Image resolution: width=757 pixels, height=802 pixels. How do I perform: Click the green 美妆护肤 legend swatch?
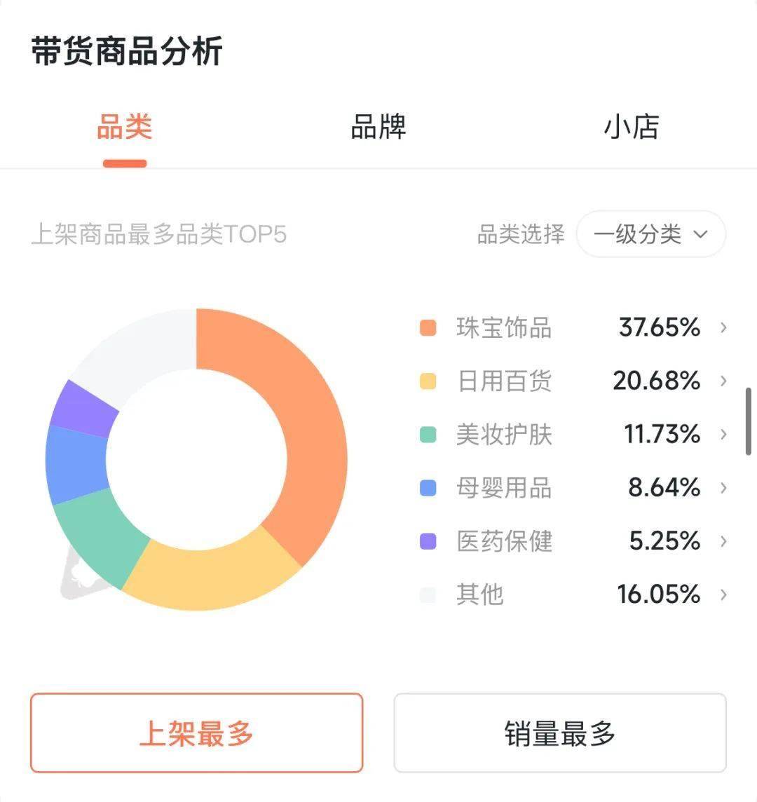[x=428, y=434]
